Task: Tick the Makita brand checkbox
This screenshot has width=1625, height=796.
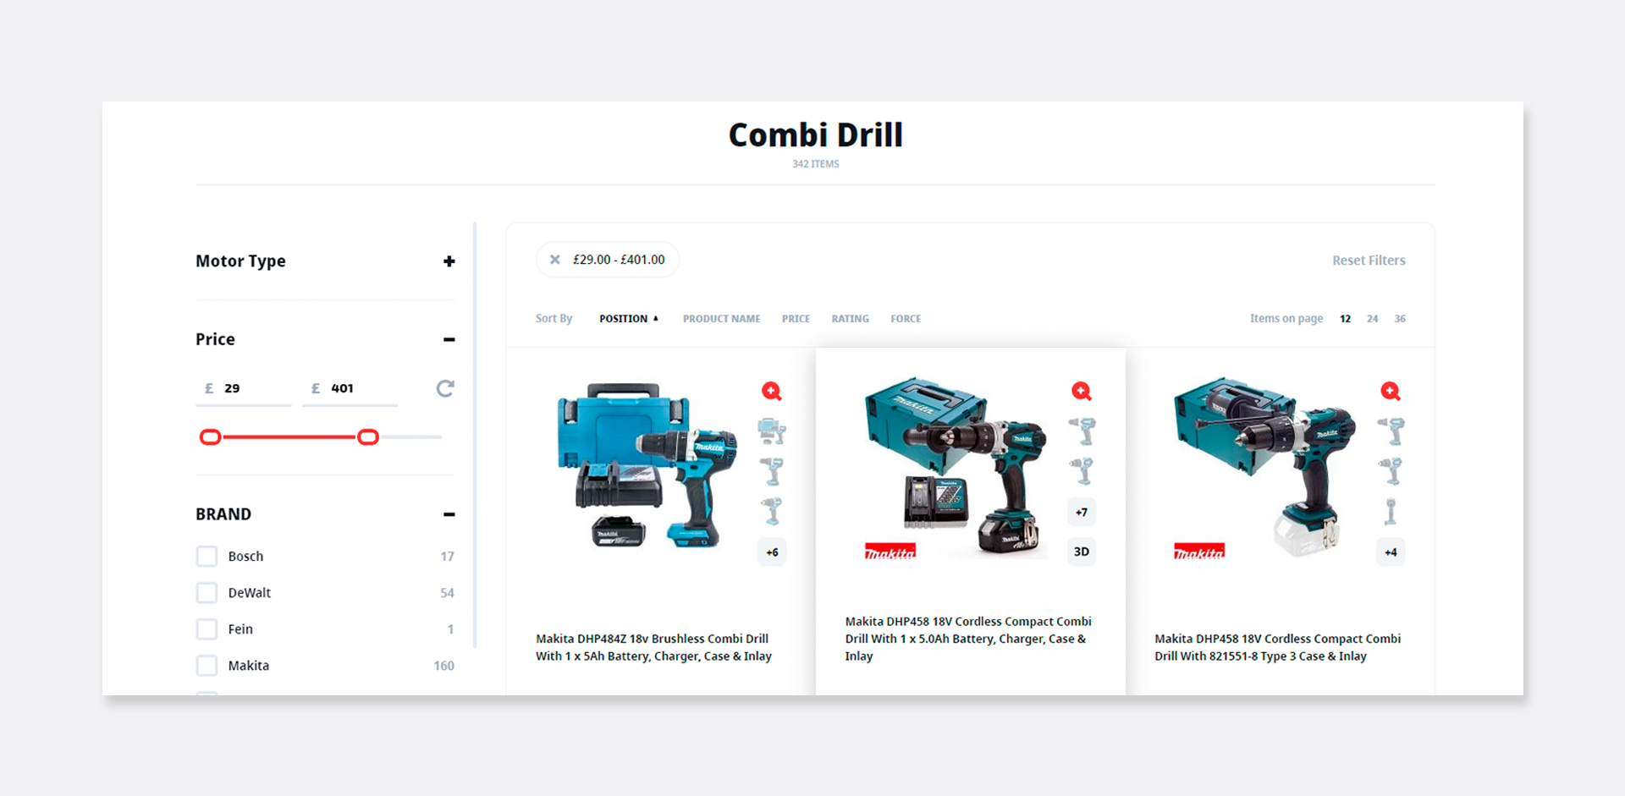Action: click(207, 666)
